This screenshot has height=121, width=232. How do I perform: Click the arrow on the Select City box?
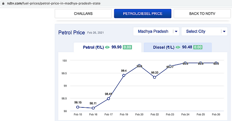(224, 31)
